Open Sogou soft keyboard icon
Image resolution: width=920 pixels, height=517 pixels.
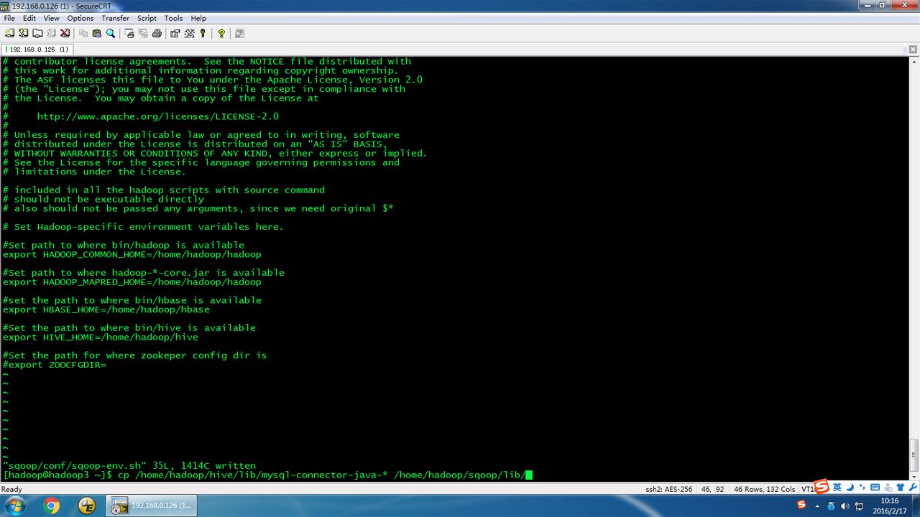point(875,487)
